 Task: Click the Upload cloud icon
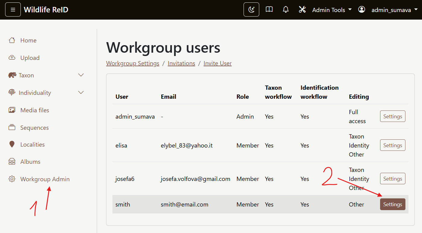(12, 58)
